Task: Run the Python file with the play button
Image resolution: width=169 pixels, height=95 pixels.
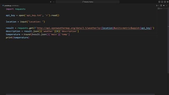Action: [157, 6]
